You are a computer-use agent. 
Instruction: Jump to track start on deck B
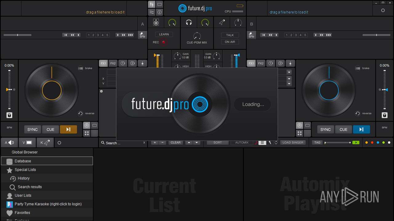click(263, 35)
